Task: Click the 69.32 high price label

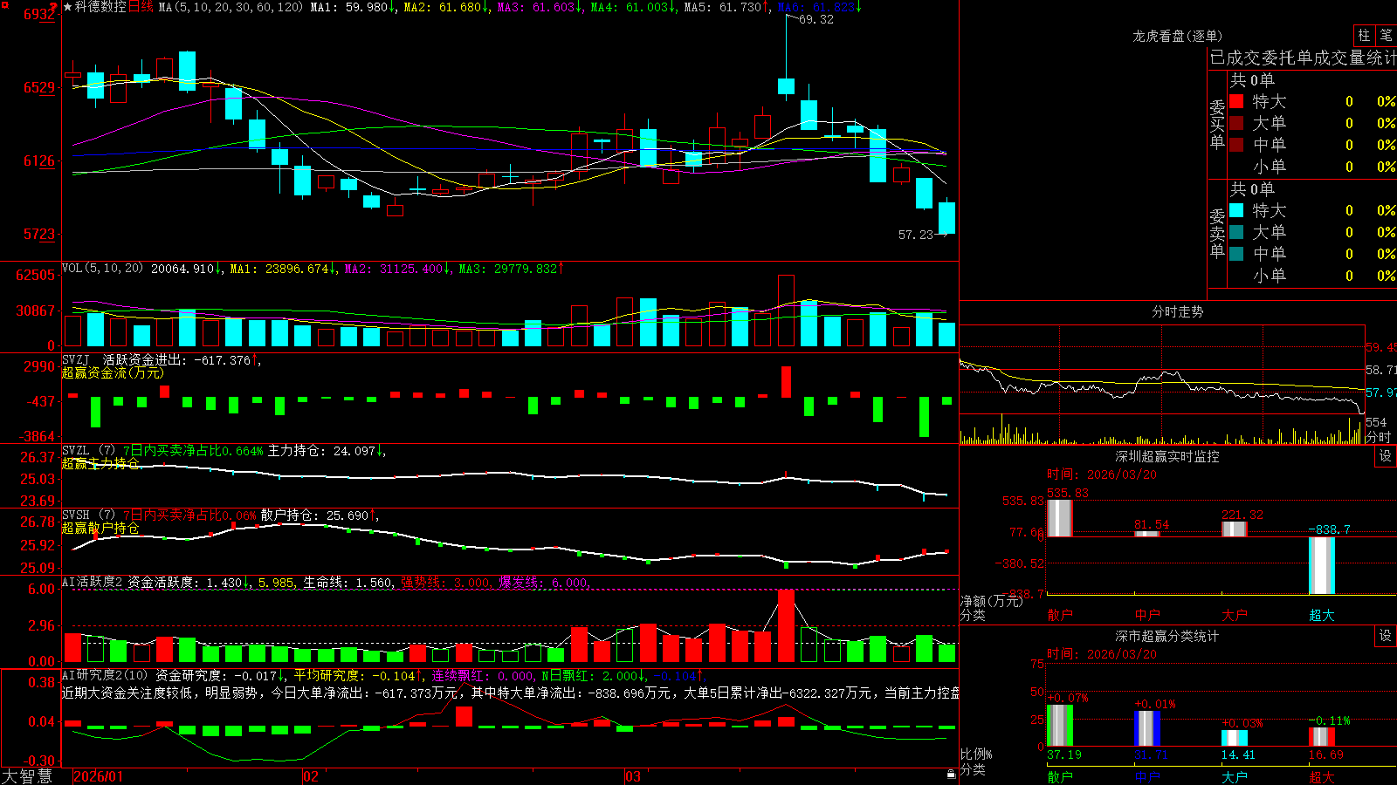Action: coord(815,19)
